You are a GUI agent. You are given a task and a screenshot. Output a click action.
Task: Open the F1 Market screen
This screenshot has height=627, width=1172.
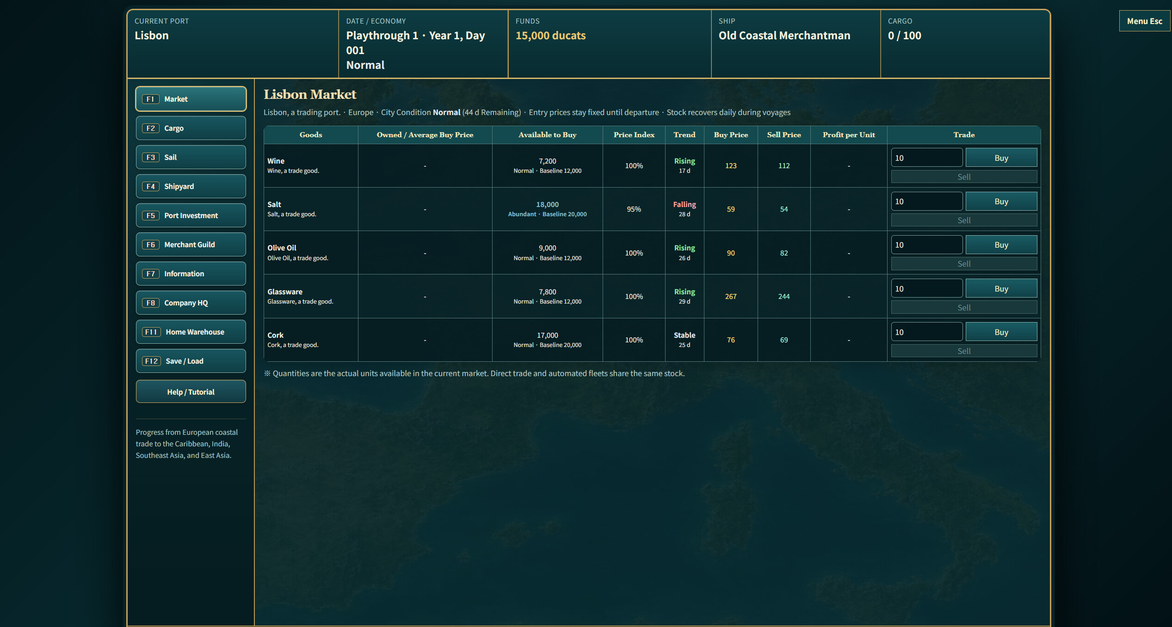191,99
